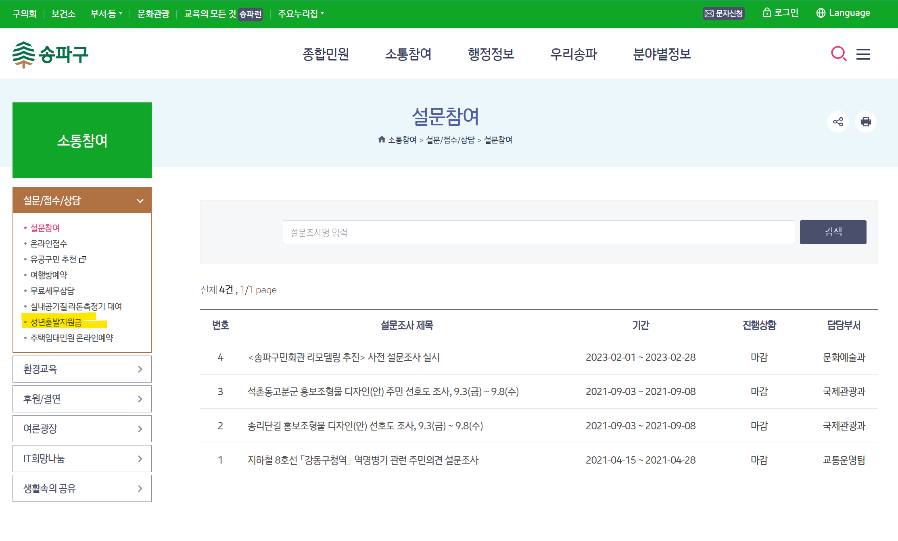Click the share icon
898x541 pixels.
[838, 122]
